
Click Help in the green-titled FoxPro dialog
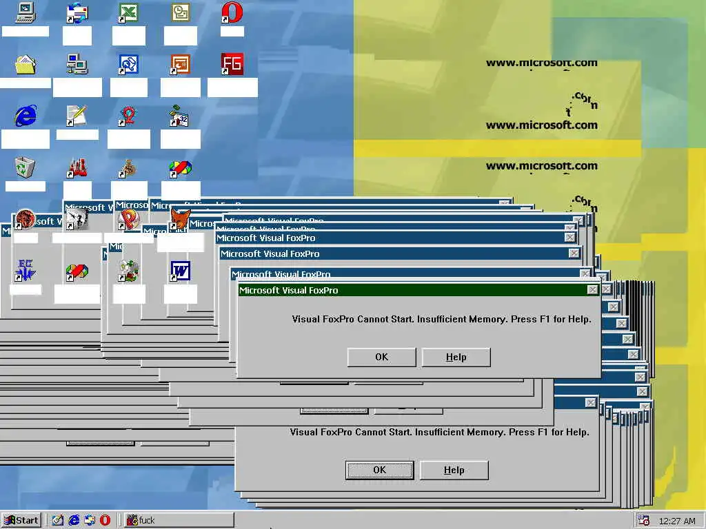(x=456, y=357)
